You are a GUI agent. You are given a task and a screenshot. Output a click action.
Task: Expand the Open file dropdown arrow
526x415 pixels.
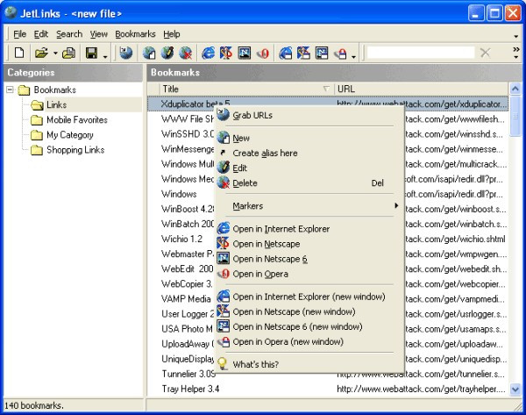(55, 53)
